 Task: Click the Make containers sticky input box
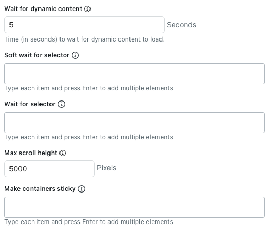(x=134, y=207)
